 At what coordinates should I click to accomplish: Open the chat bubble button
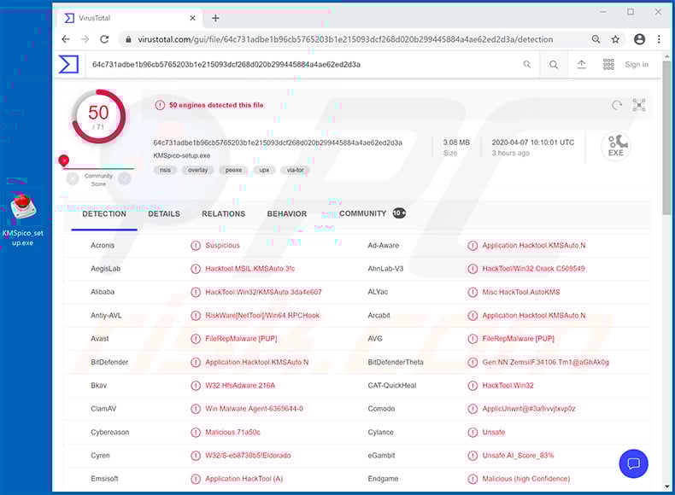click(x=634, y=463)
